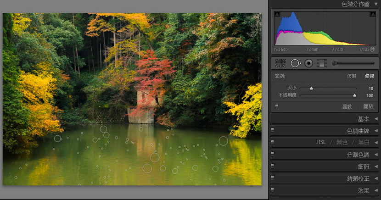Click the 基本 panel title
381x200 pixels.
pos(364,119)
